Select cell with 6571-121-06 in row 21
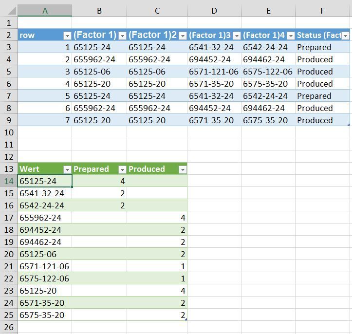Viewport: 352px width, 334px height. pyautogui.click(x=45, y=266)
